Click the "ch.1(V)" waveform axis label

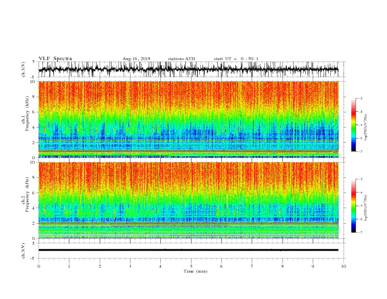click(x=23, y=69)
